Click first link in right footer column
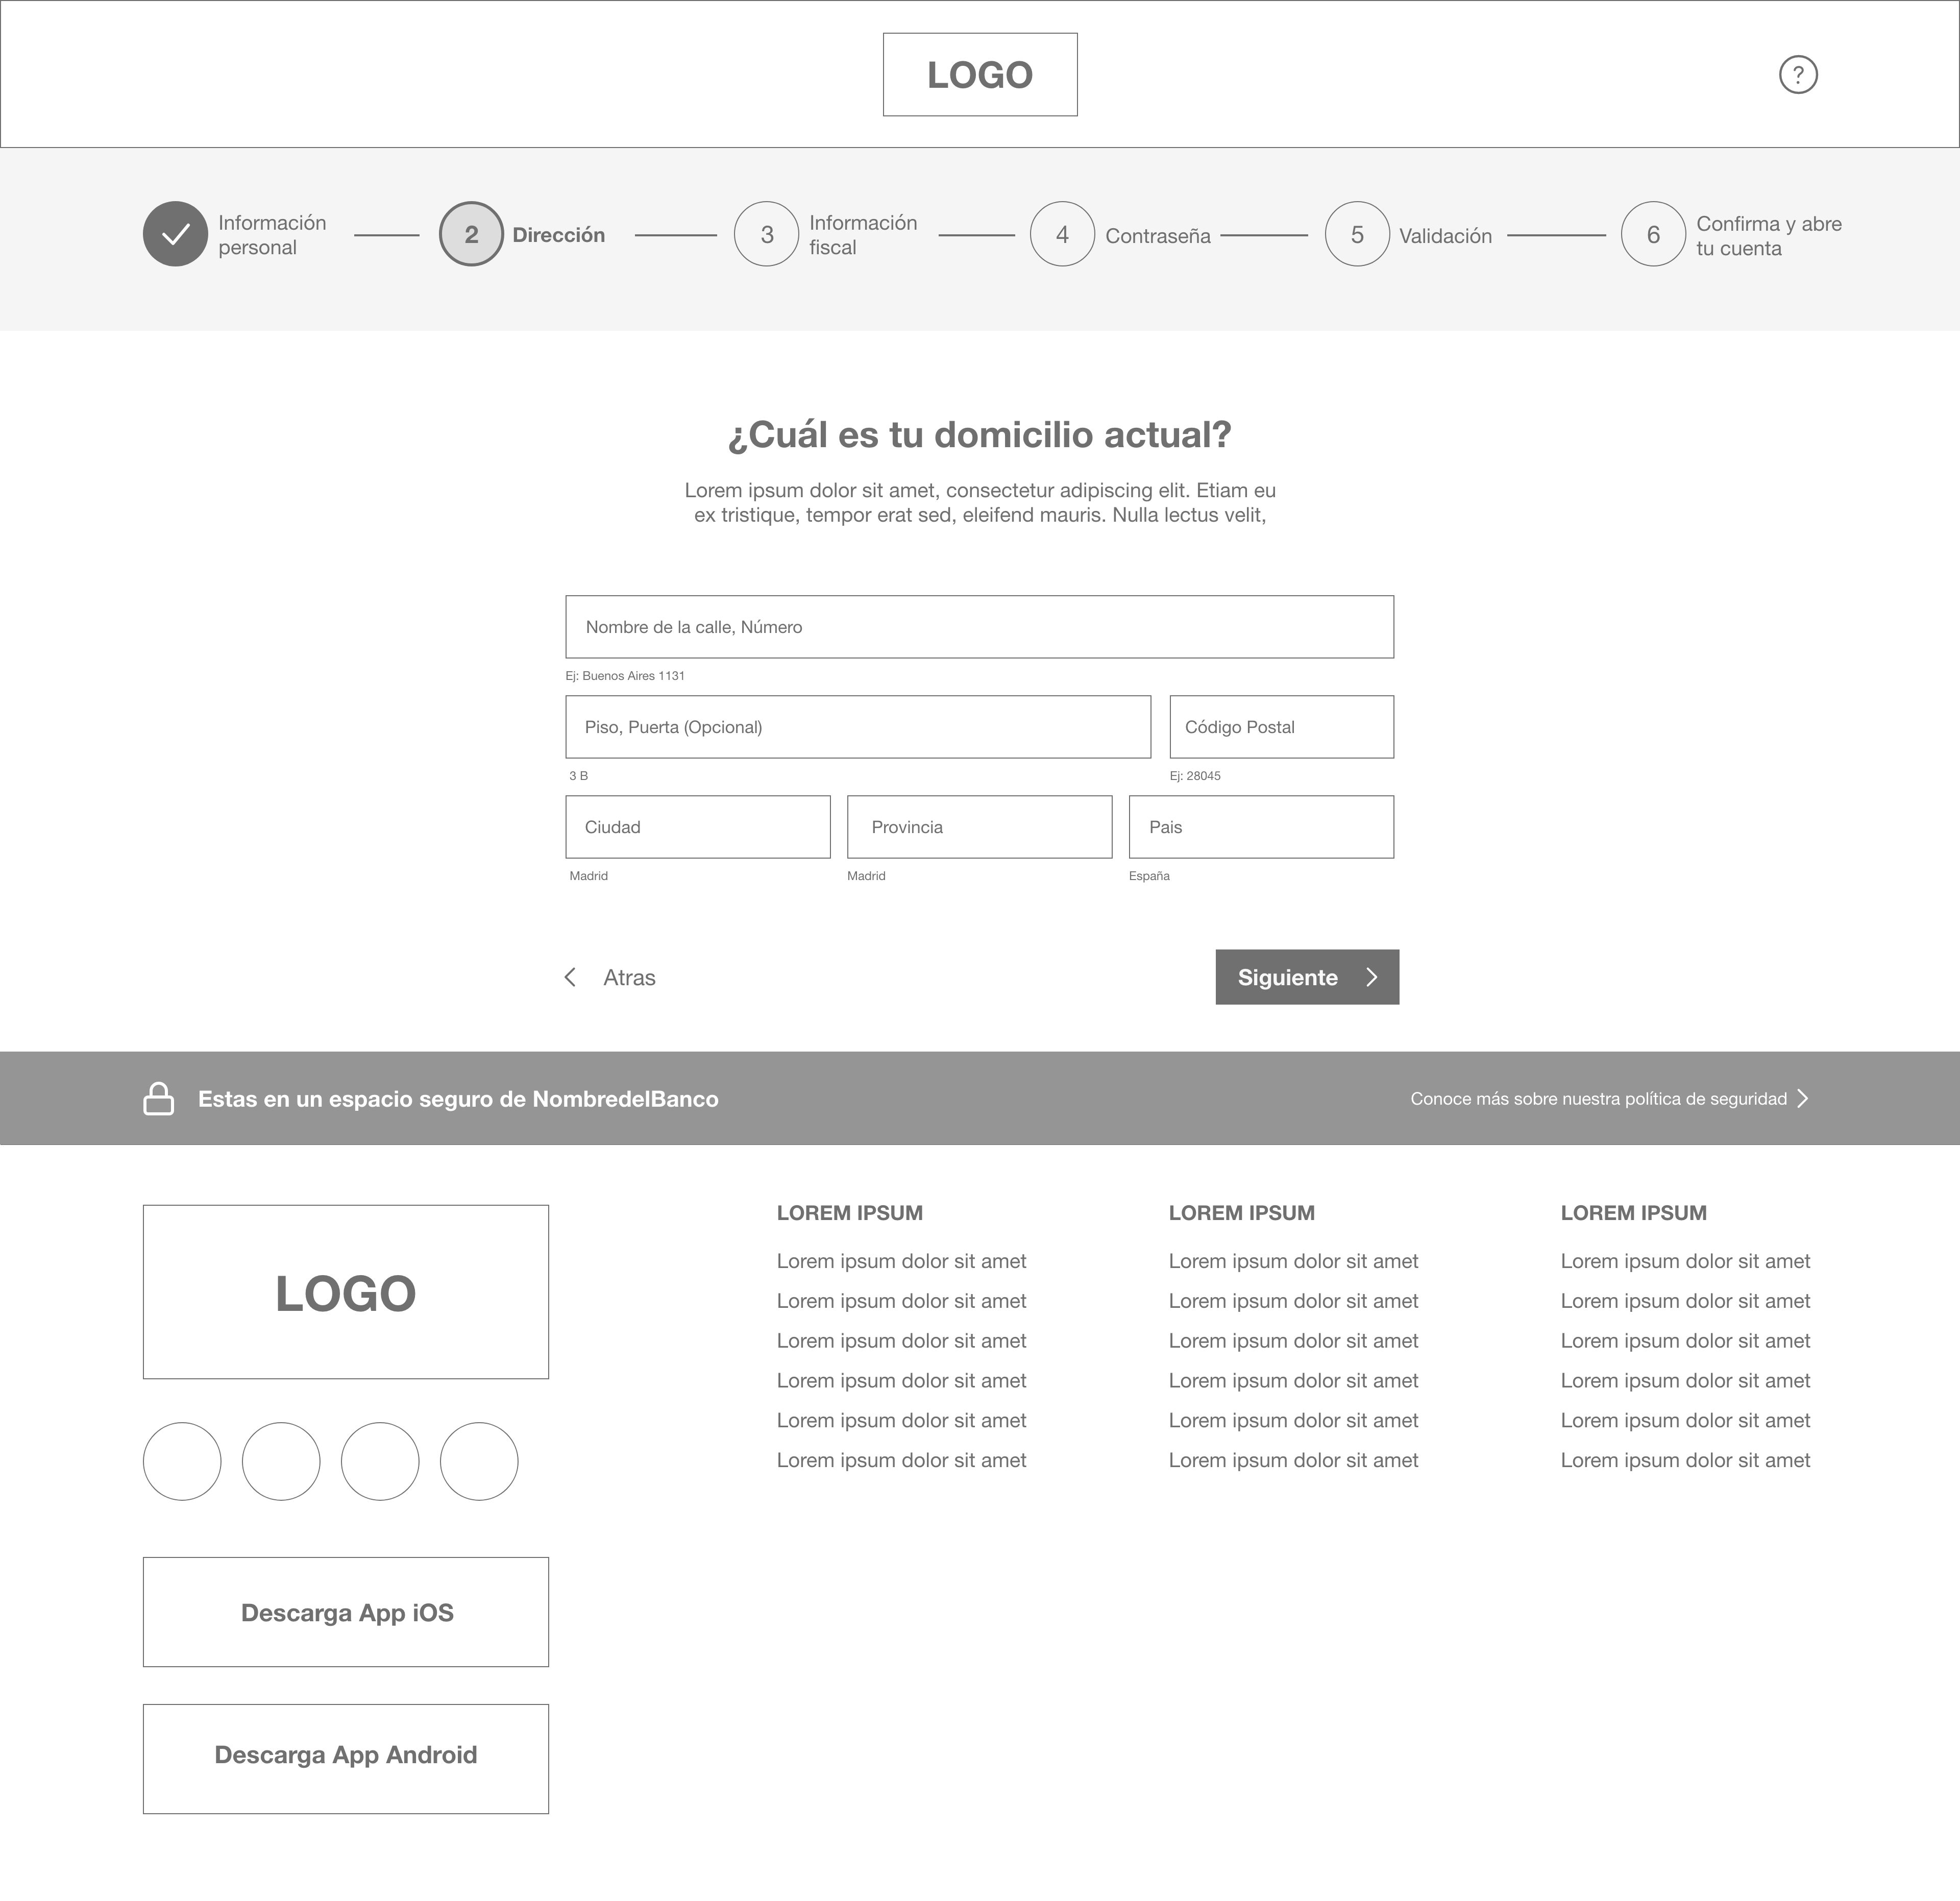Screen dimensions: 1960x1901 click(x=1686, y=1261)
